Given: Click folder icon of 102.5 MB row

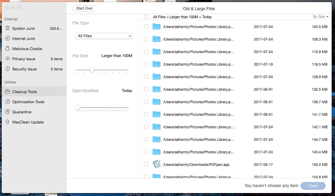Looking at the screenshot, I should point(156,27).
